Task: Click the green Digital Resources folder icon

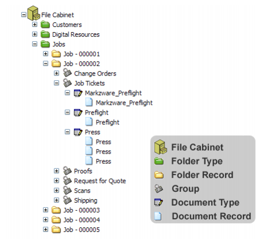Action: coord(45,34)
